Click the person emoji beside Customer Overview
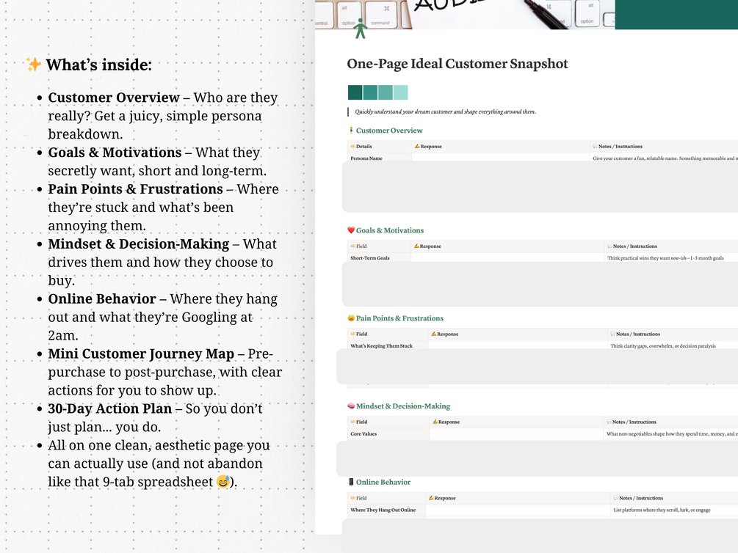Viewport: 738px width, 553px height. [351, 131]
